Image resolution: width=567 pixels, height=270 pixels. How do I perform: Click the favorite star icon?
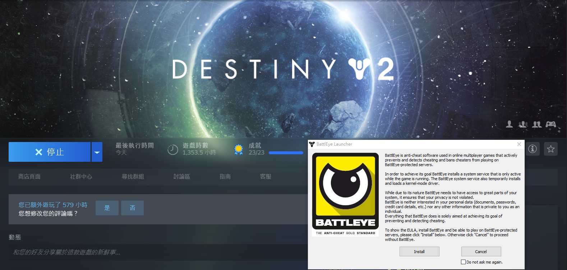pyautogui.click(x=551, y=149)
